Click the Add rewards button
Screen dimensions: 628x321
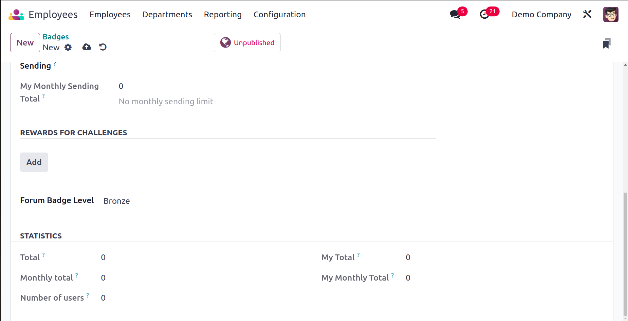pyautogui.click(x=34, y=162)
